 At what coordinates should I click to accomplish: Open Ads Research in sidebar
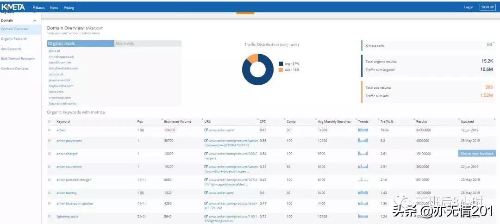[x=11, y=49]
